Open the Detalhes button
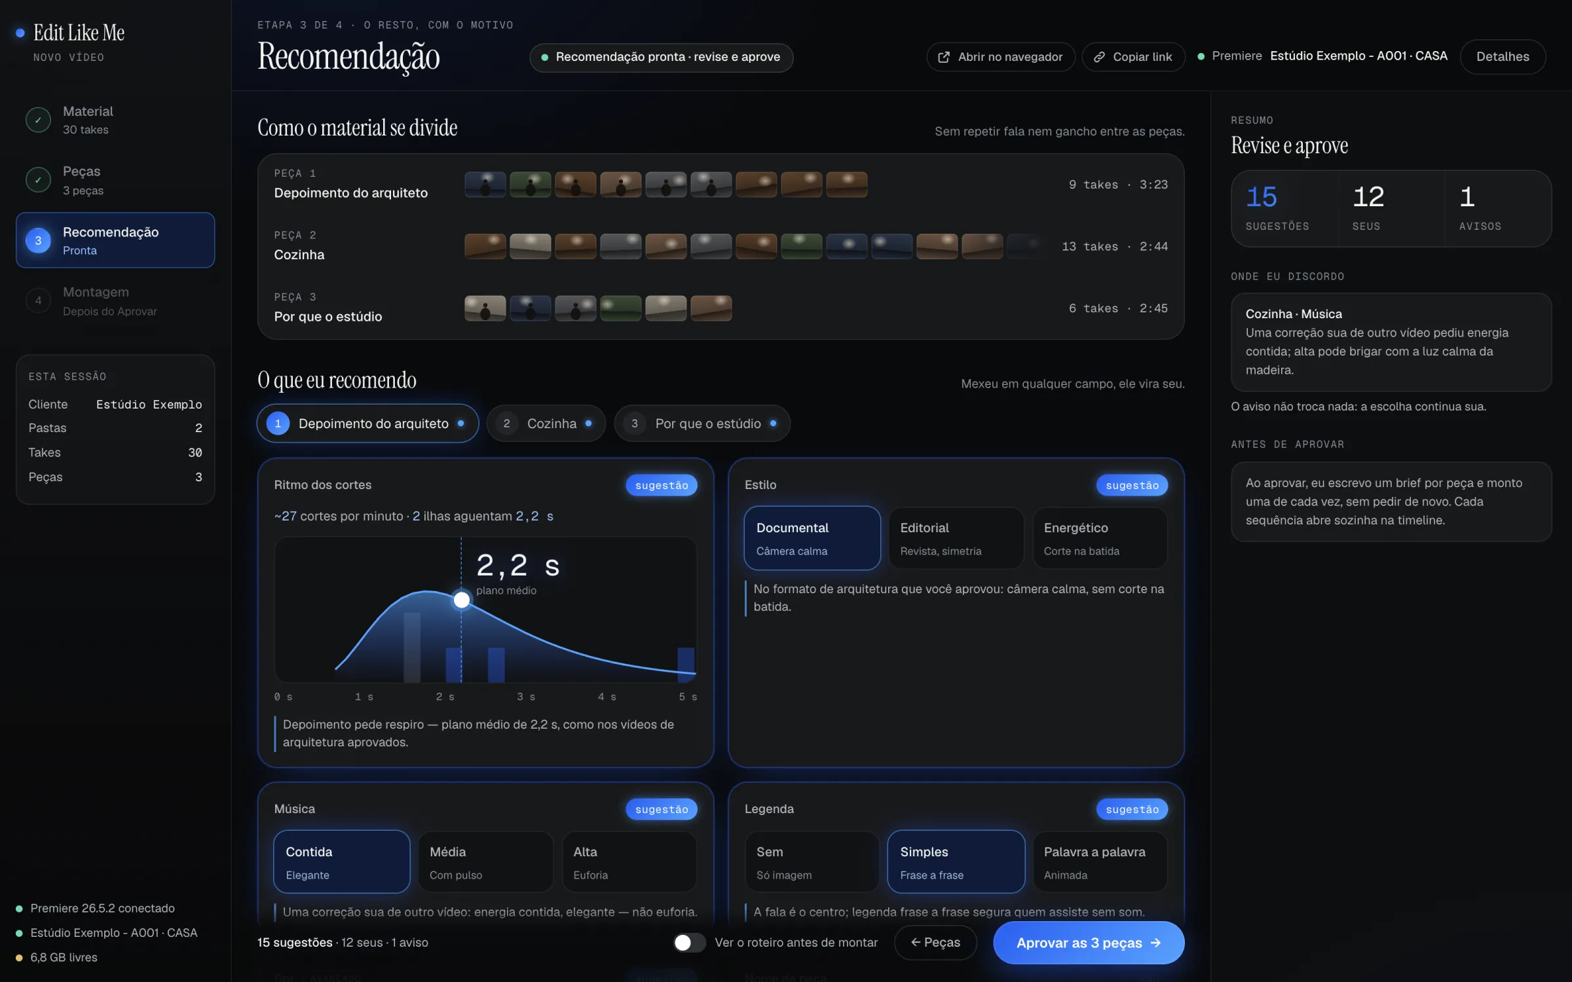 pos(1503,57)
